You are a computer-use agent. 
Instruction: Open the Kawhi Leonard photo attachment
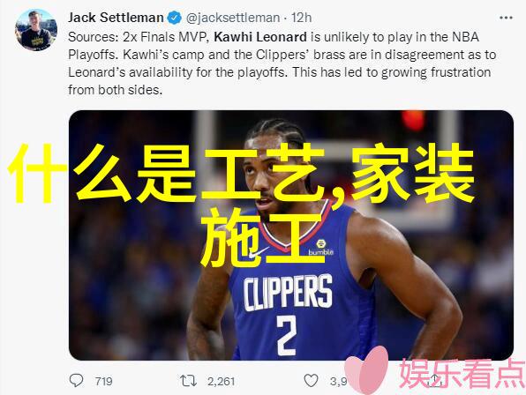(x=291, y=235)
